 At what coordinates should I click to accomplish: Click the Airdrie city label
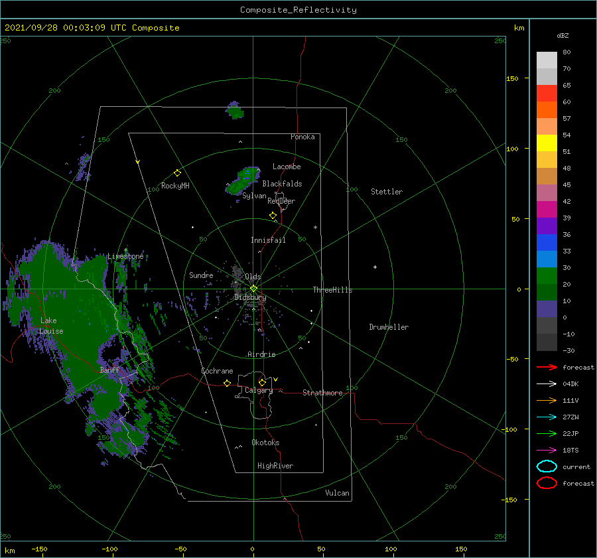point(261,354)
